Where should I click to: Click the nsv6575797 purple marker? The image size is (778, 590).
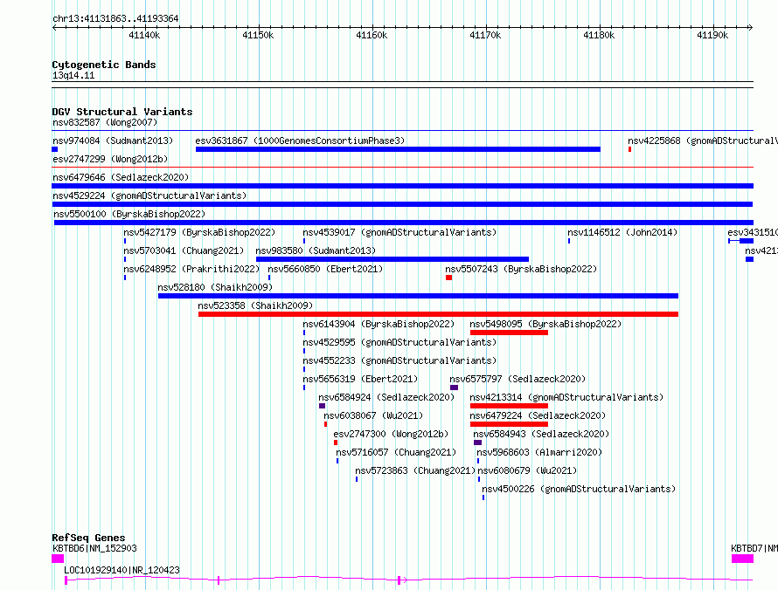tap(454, 388)
